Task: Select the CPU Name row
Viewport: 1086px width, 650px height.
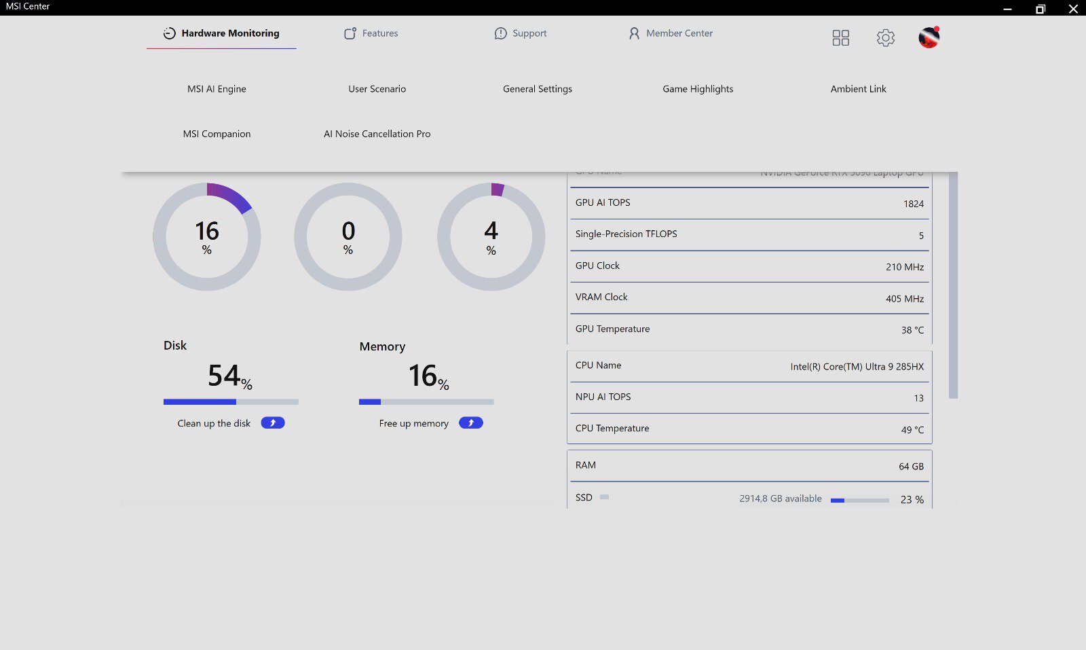Action: (749, 366)
